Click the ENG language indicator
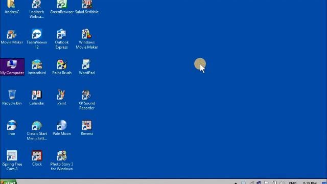Screen dimensions: 327x184 click(x=293, y=183)
